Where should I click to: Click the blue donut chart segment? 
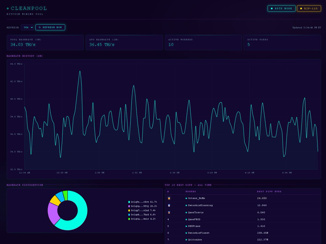pos(60,196)
